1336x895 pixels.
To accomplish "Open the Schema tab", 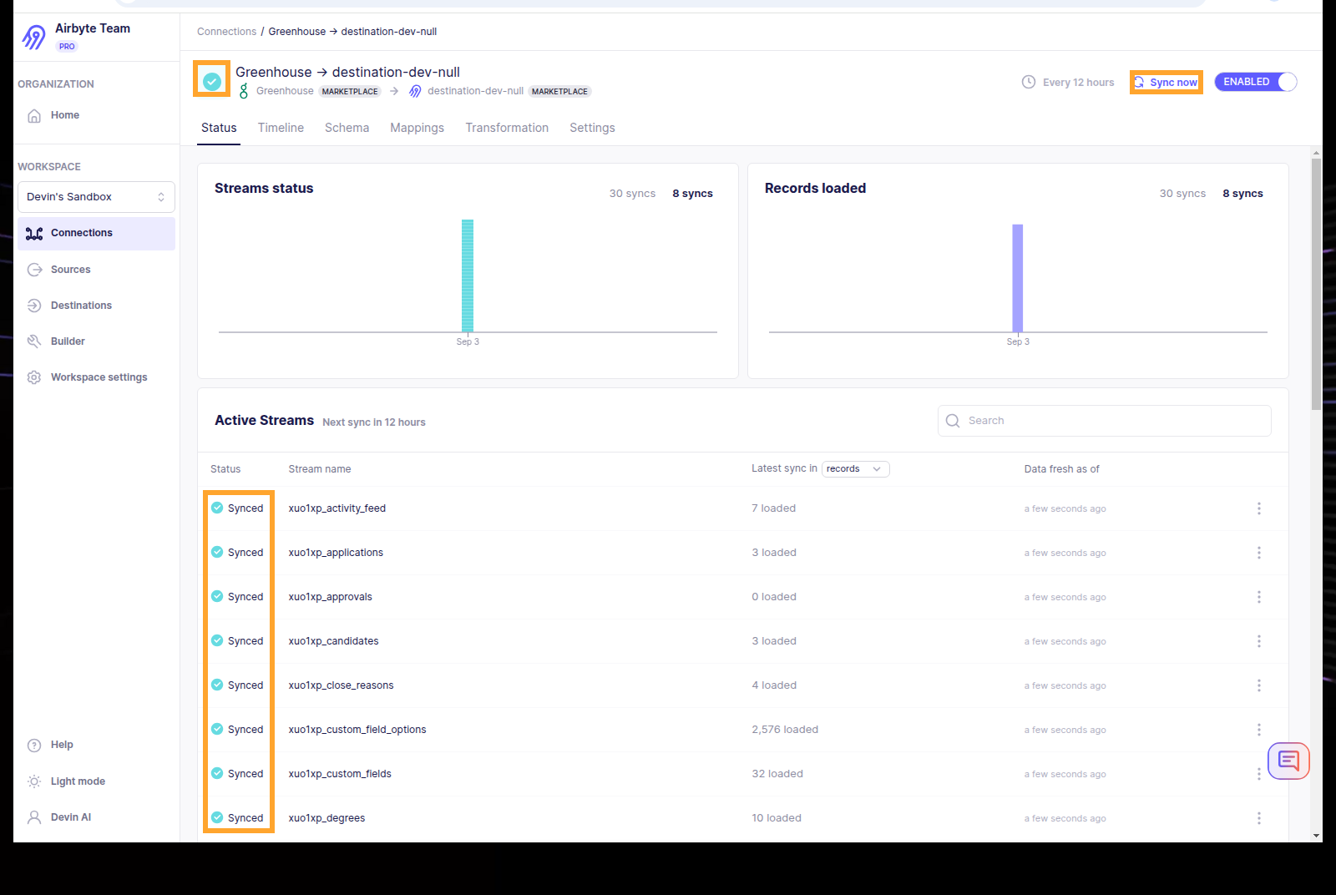I will [347, 128].
